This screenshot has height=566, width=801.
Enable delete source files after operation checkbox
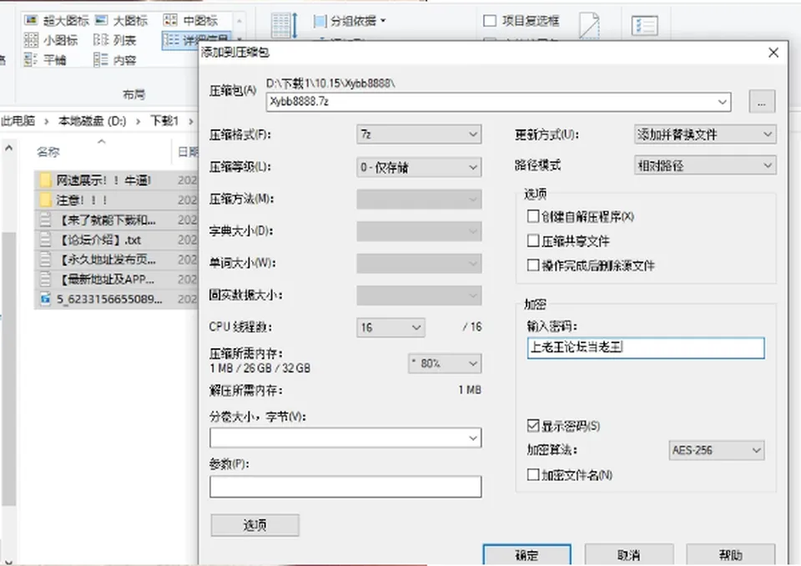(x=533, y=265)
